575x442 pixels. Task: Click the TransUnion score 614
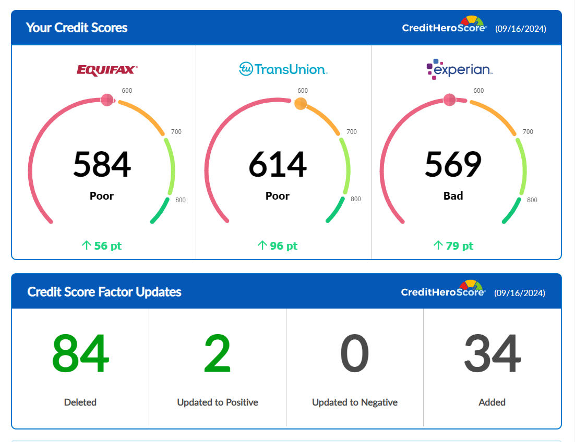pyautogui.click(x=278, y=164)
